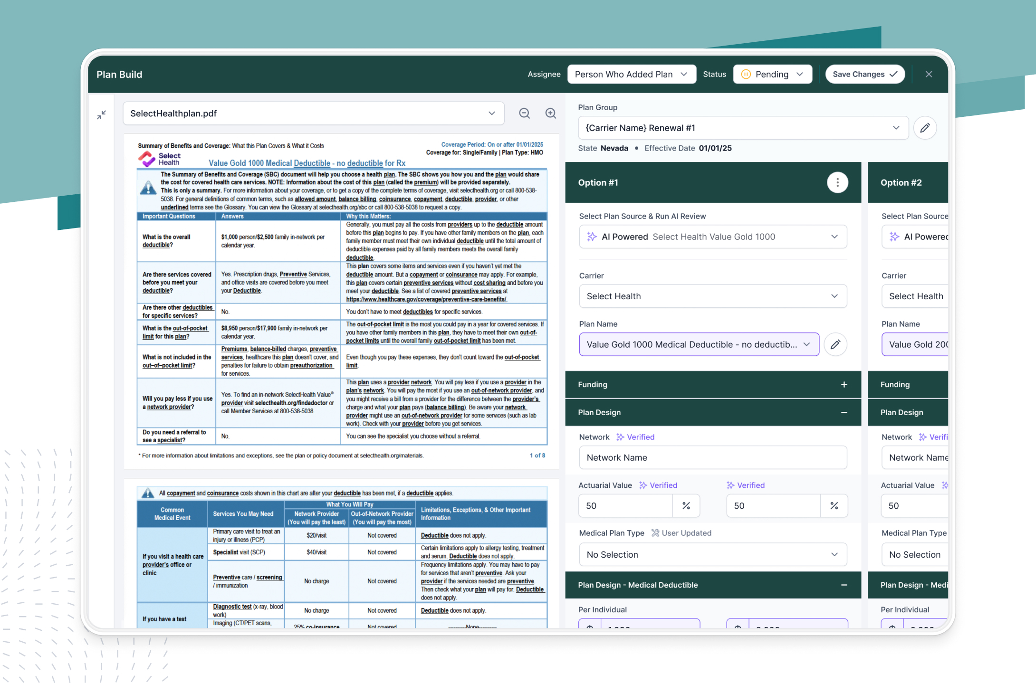Open the Assignee dropdown
1036x684 pixels.
pos(631,74)
